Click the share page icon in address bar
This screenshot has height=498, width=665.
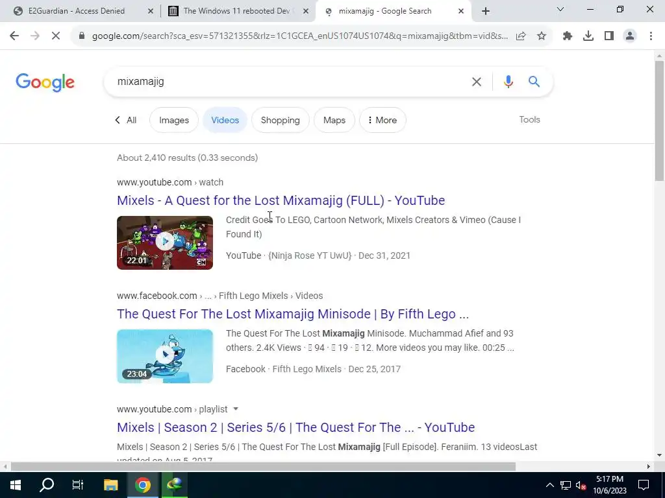pyautogui.click(x=521, y=36)
